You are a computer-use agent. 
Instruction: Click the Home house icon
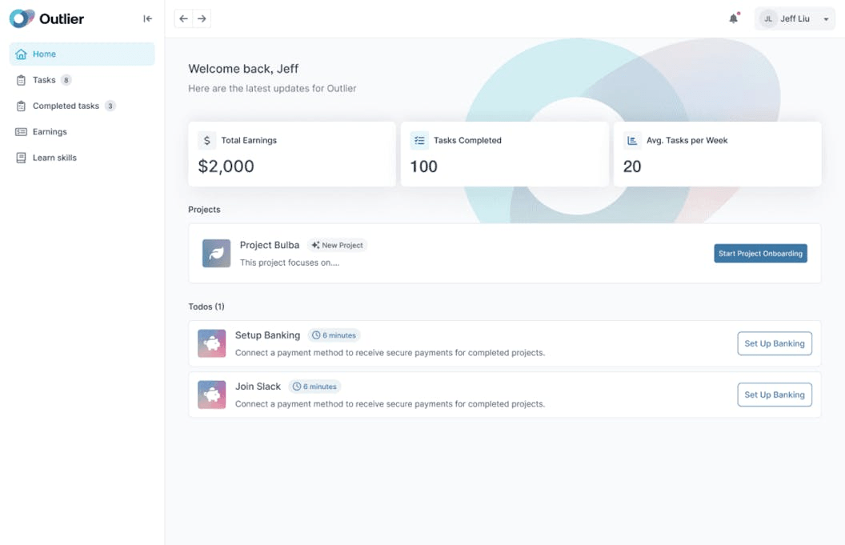(21, 54)
